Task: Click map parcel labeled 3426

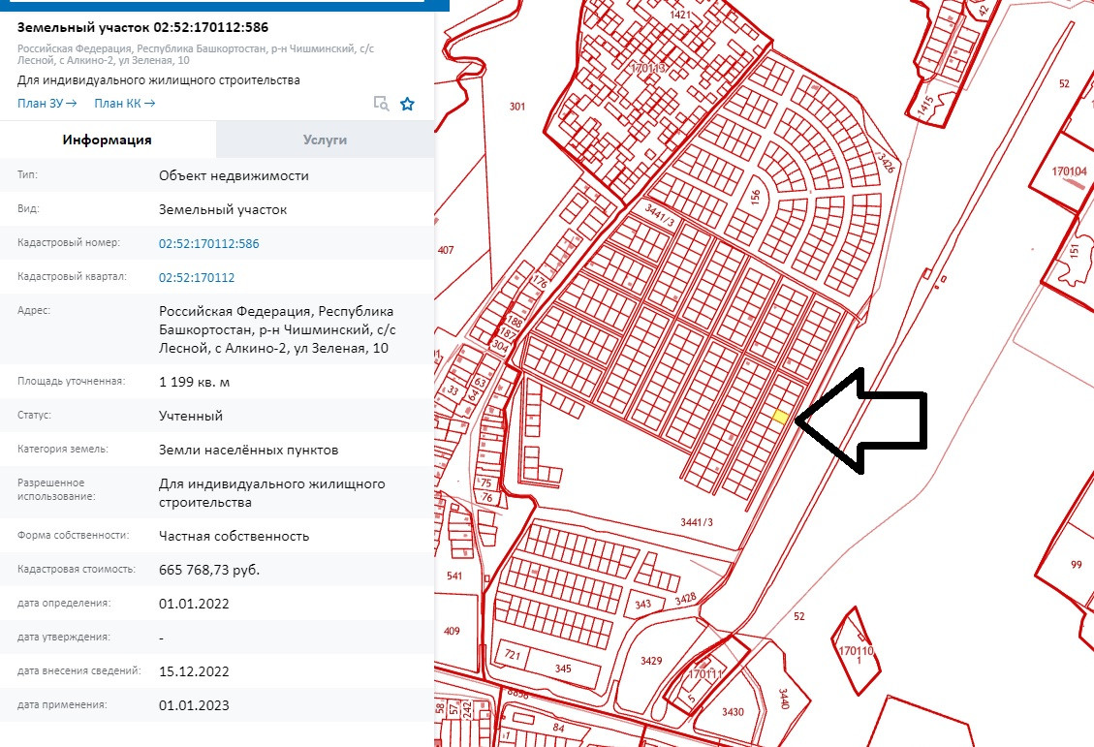Action: [x=886, y=163]
